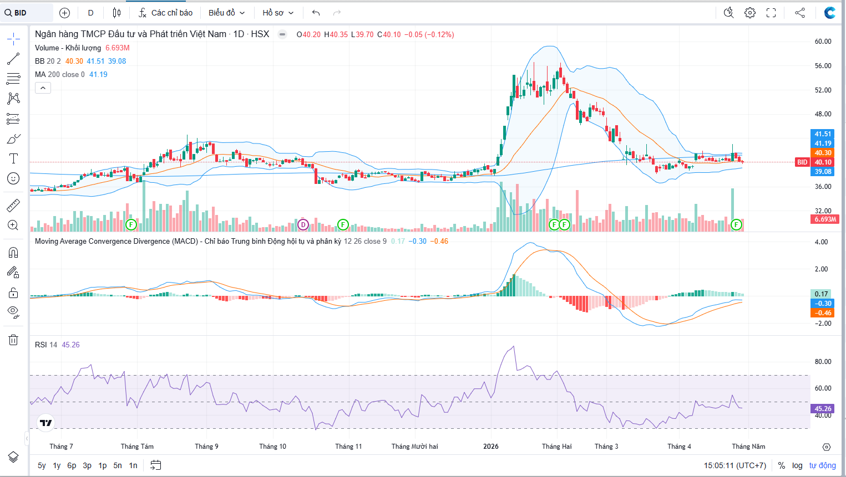Image resolution: width=846 pixels, height=477 pixels.
Task: Click the BID symbol search box
Action: click(27, 13)
